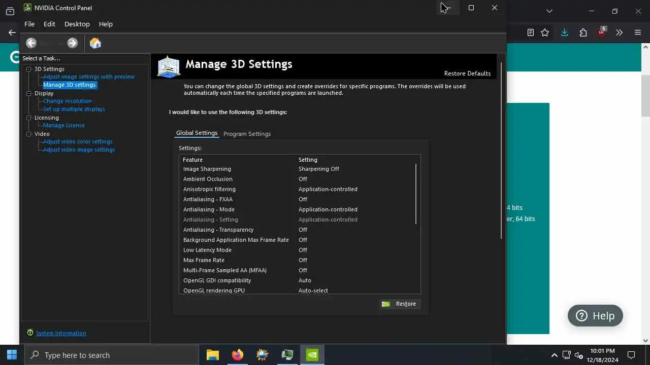Click the System Information green icon
Image resolution: width=650 pixels, height=365 pixels.
[30, 333]
